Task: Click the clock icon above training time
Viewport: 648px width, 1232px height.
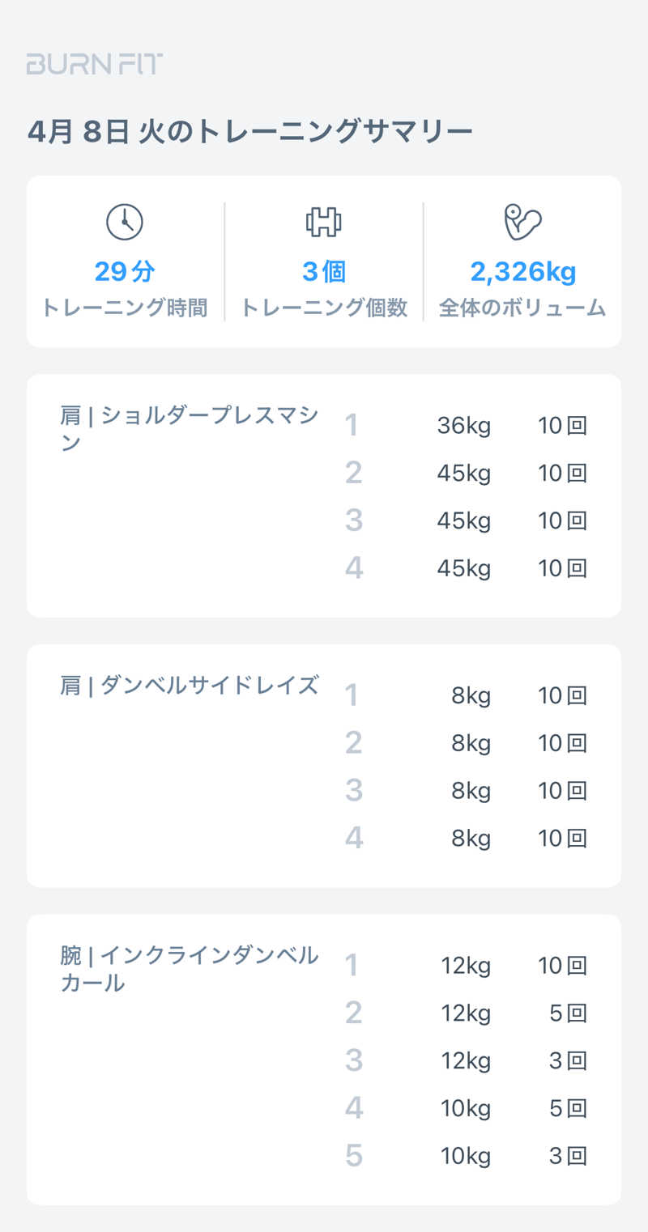Action: pos(124,222)
